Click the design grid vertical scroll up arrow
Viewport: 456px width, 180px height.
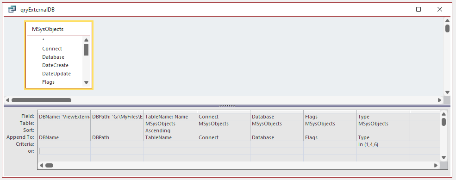coord(444,114)
